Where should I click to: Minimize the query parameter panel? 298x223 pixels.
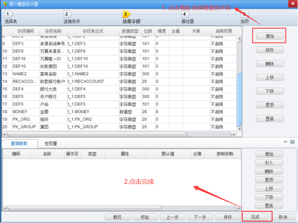(285, 142)
